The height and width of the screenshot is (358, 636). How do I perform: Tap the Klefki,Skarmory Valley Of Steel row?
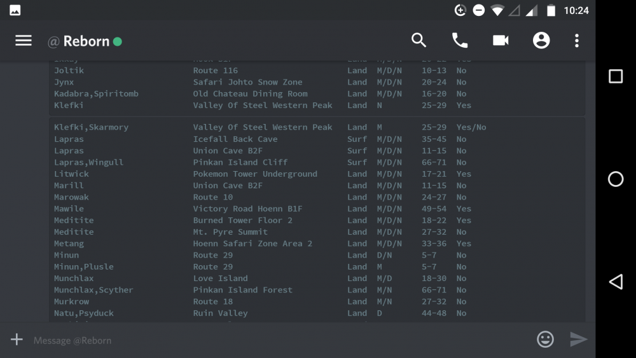pos(254,127)
